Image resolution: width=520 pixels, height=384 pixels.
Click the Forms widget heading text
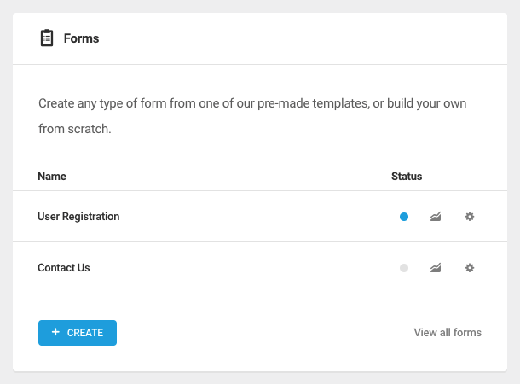point(81,38)
